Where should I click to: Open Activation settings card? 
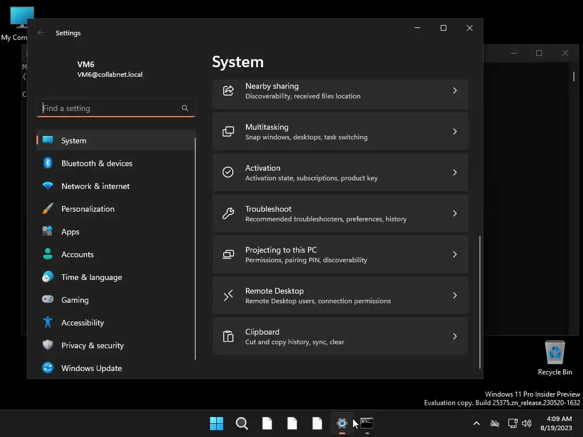click(x=340, y=172)
